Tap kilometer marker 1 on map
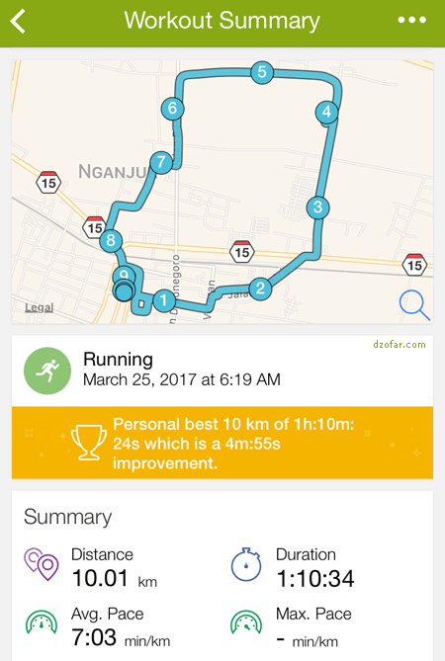 [x=164, y=300]
